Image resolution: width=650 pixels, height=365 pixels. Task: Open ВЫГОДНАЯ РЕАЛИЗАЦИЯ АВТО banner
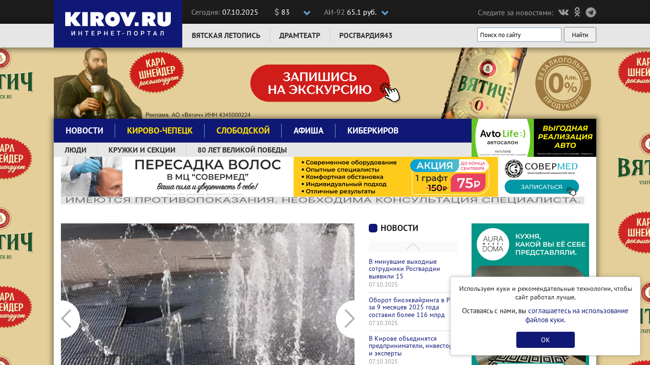pyautogui.click(x=565, y=138)
